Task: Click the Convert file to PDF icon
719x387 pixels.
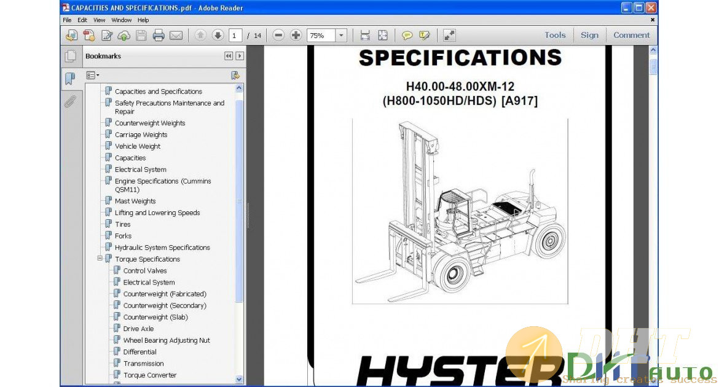Action: pyautogui.click(x=89, y=35)
